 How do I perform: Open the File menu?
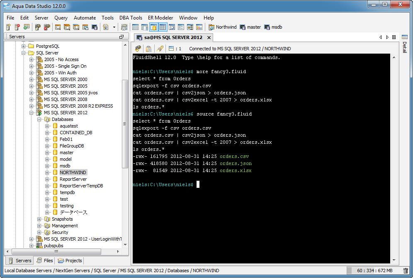coord(10,18)
